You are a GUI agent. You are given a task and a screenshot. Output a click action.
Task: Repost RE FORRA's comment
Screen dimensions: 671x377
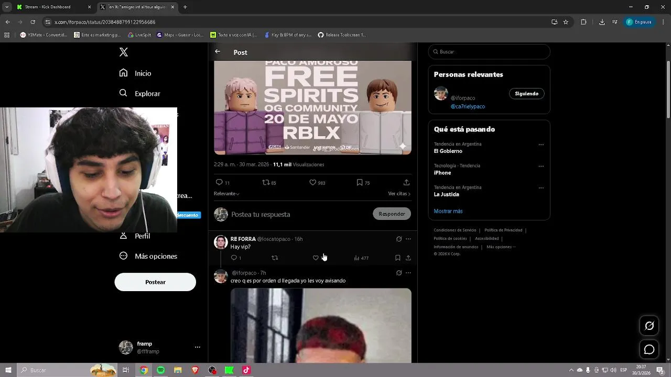coord(275,258)
